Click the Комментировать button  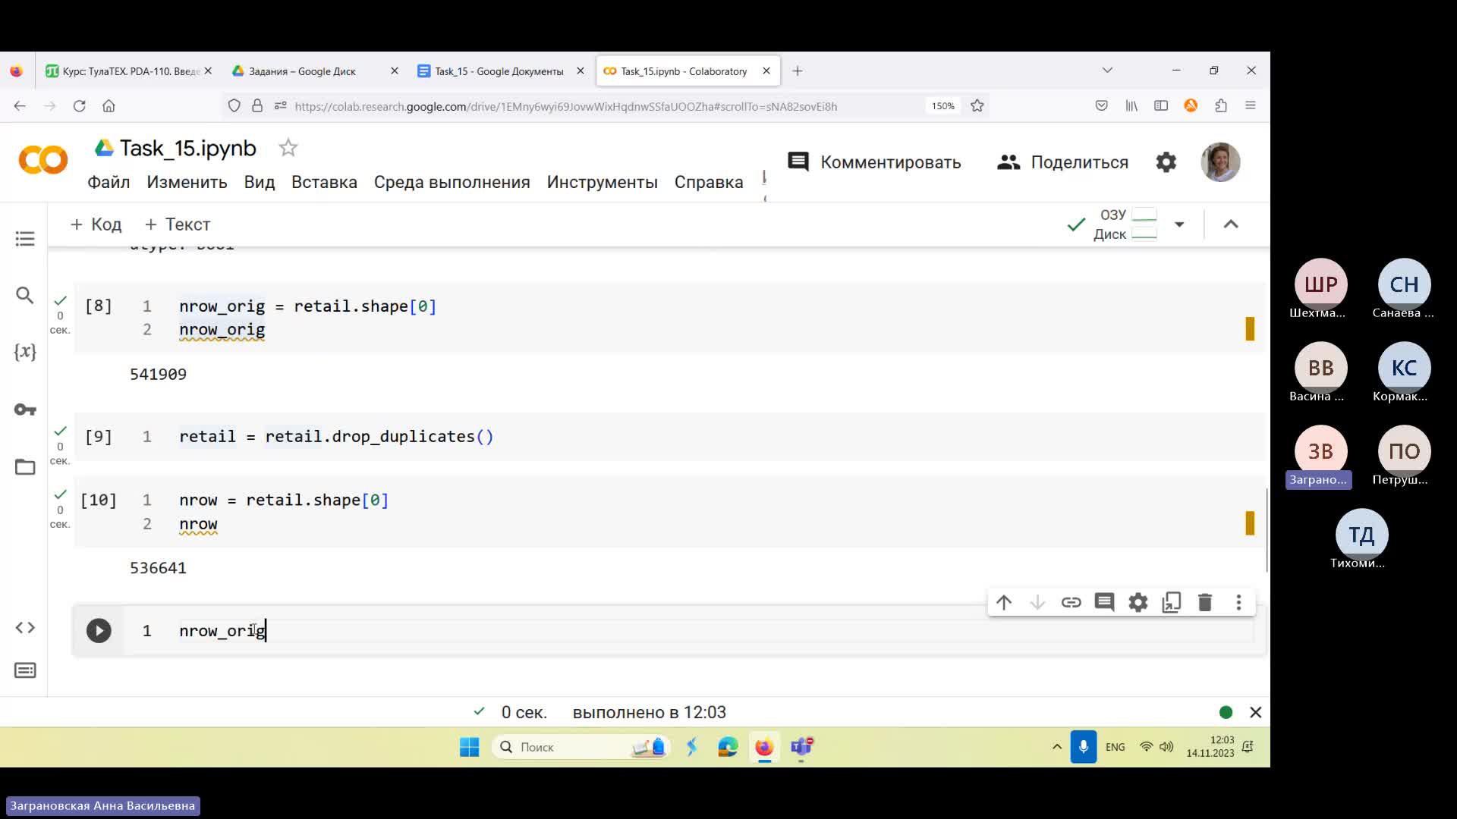click(874, 162)
